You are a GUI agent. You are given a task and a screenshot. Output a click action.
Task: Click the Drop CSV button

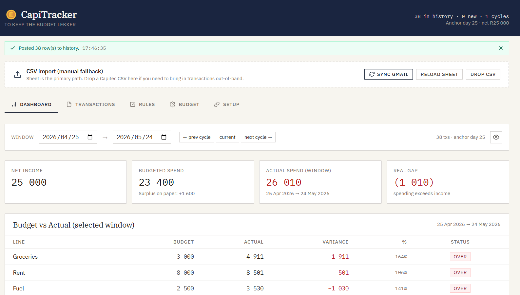tap(483, 74)
